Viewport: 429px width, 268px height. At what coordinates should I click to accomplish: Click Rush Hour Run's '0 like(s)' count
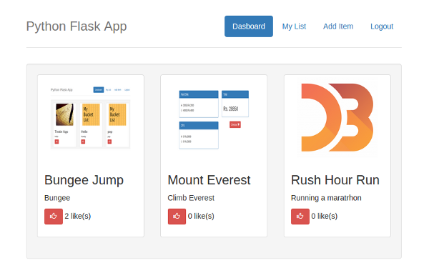324,216
